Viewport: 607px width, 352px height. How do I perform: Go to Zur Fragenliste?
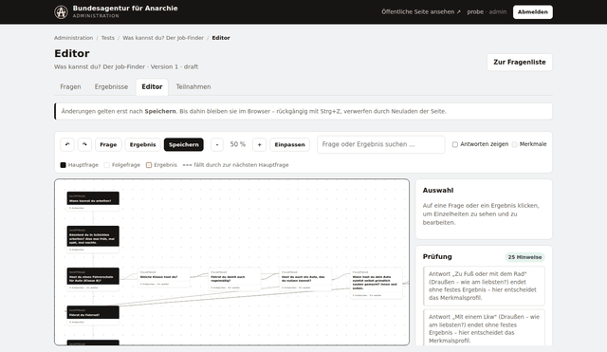pos(520,63)
